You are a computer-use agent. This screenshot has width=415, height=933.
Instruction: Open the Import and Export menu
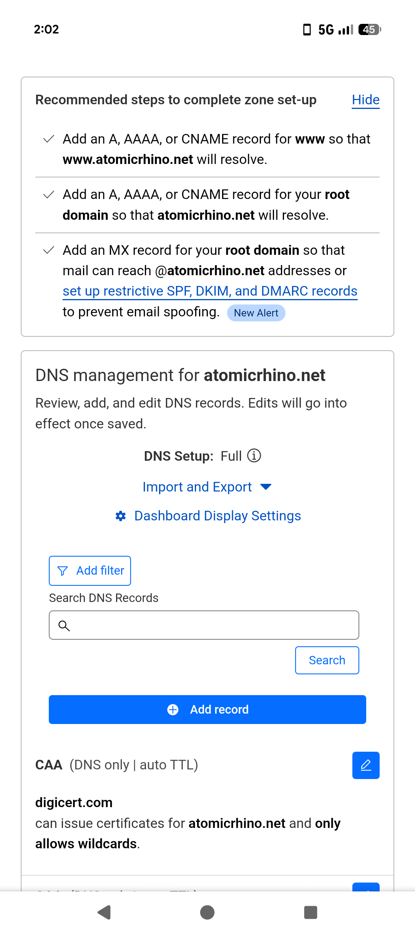197,487
